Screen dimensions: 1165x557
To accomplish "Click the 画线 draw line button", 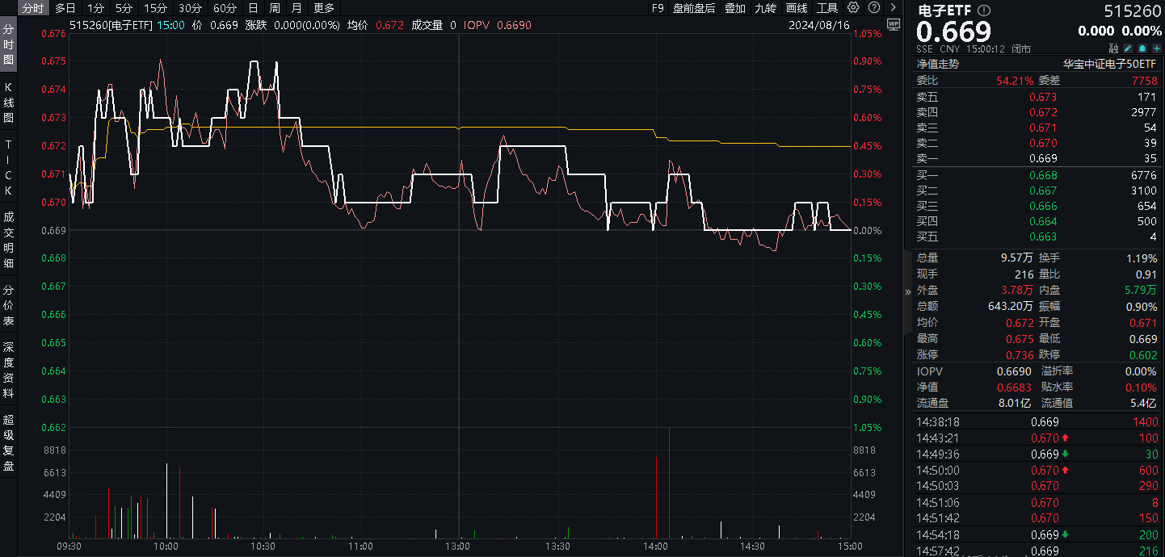I will (x=797, y=8).
